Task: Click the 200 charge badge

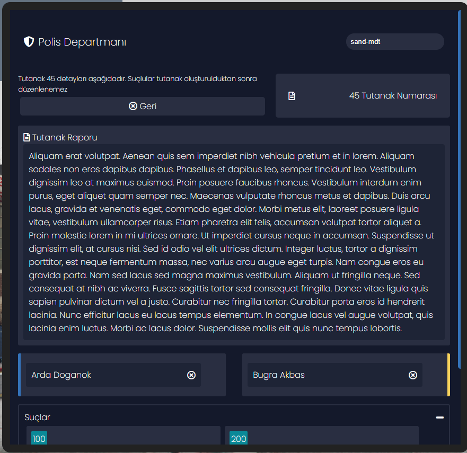Action: pos(239,438)
